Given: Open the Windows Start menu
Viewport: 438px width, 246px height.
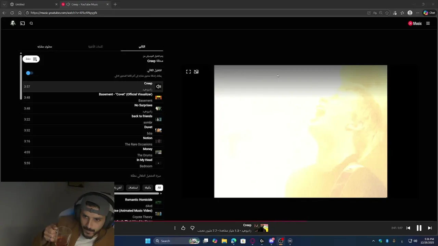Looking at the screenshot, I should pyautogui.click(x=148, y=241).
